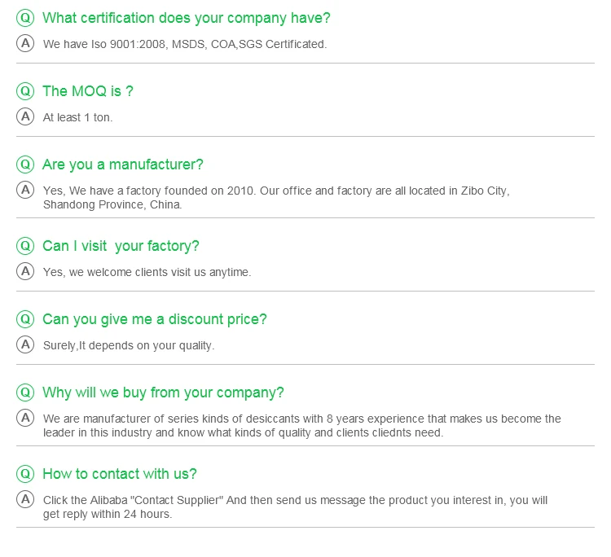This screenshot has height=557, width=611.
Task: Click the Q icon beside certification question
Action: point(25,18)
